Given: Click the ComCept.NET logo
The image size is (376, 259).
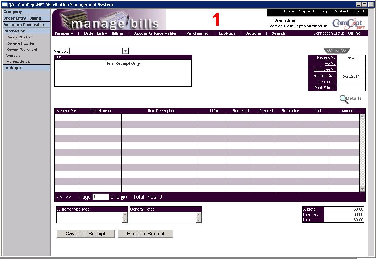Looking at the screenshot, I should point(349,24).
